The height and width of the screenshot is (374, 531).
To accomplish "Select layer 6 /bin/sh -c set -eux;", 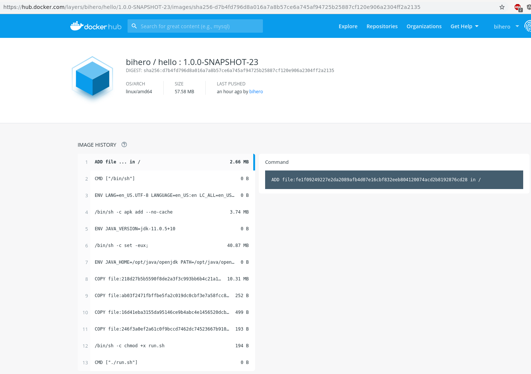I will [x=166, y=245].
